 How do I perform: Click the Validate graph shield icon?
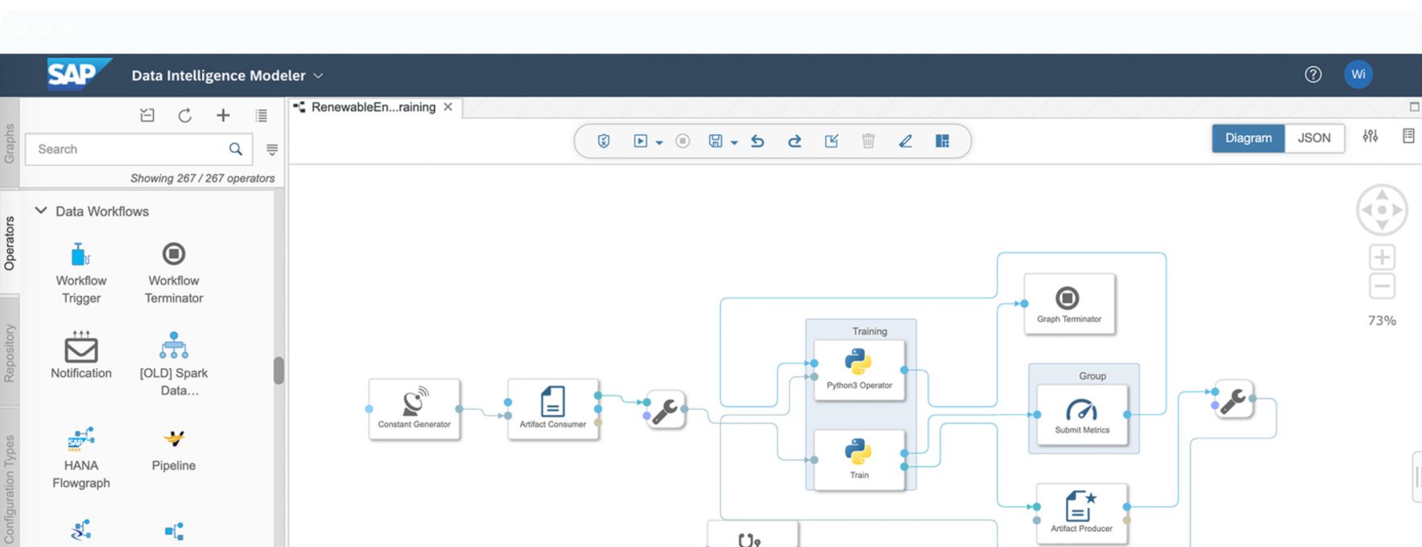(x=604, y=141)
